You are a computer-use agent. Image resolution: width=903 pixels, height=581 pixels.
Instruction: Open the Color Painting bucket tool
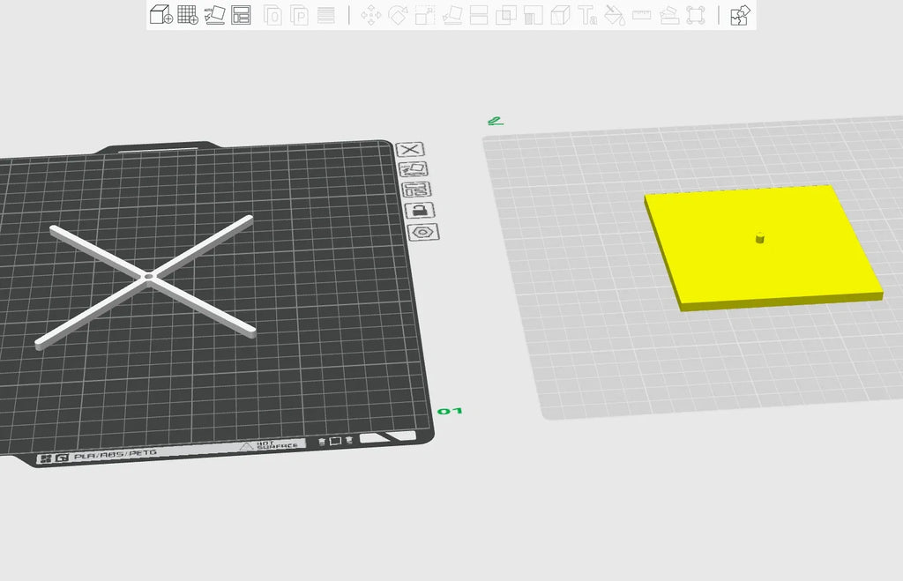(615, 15)
